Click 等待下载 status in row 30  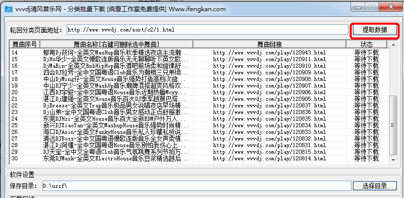(366, 158)
